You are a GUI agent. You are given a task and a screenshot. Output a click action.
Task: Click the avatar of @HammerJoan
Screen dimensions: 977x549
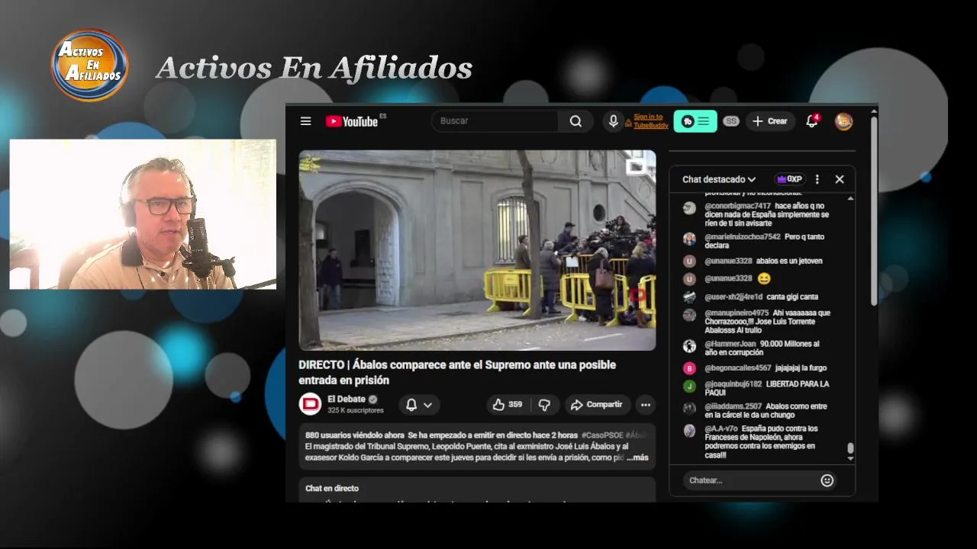coord(689,346)
